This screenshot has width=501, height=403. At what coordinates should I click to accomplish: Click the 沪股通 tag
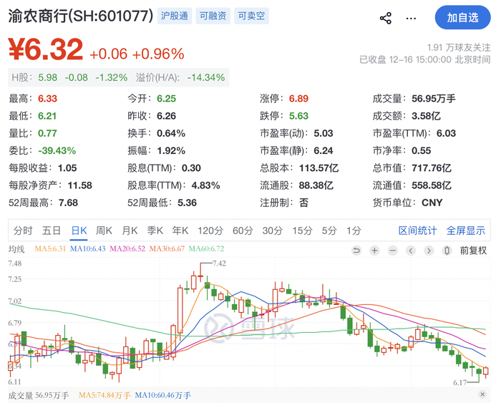click(x=175, y=16)
